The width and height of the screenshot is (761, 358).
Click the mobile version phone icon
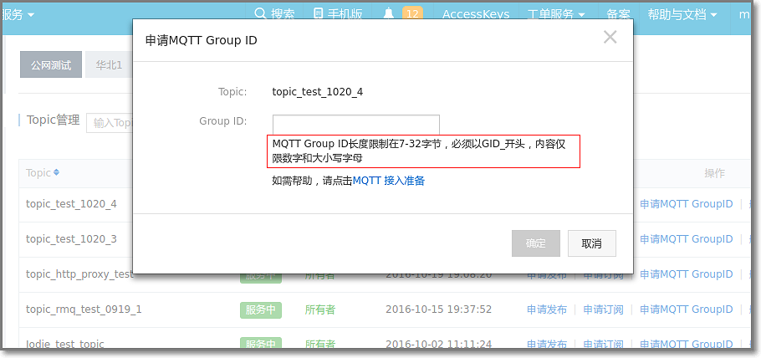click(318, 14)
